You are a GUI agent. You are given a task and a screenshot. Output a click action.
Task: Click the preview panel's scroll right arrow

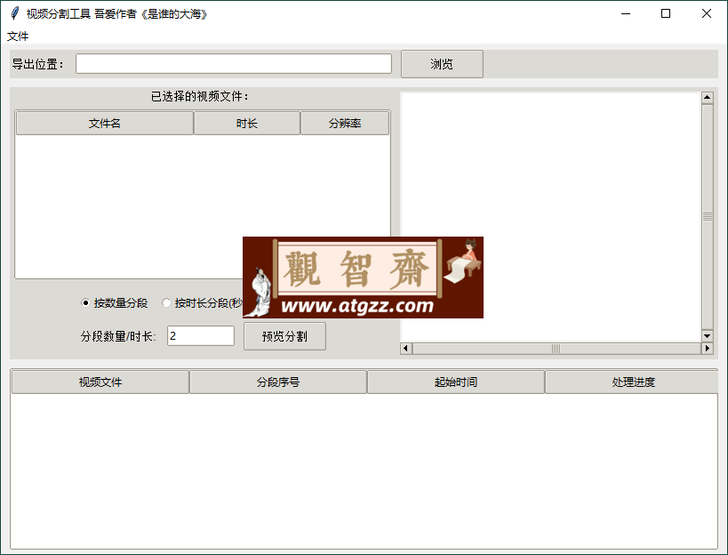(x=707, y=349)
